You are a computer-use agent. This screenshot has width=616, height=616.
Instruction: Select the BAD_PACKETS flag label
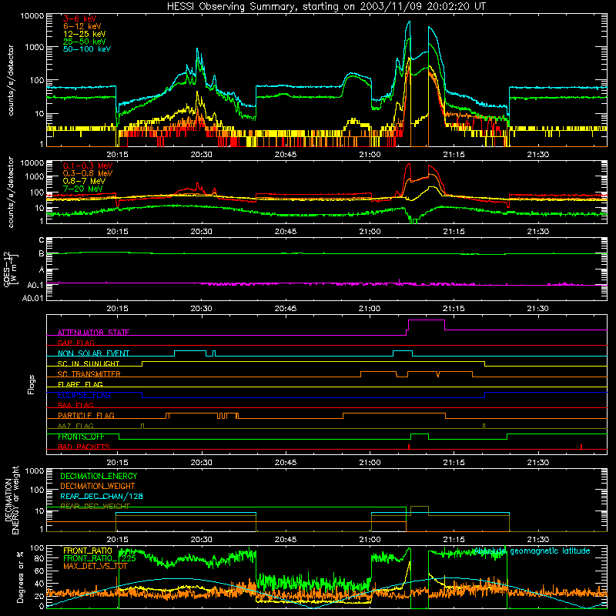pyautogui.click(x=84, y=447)
